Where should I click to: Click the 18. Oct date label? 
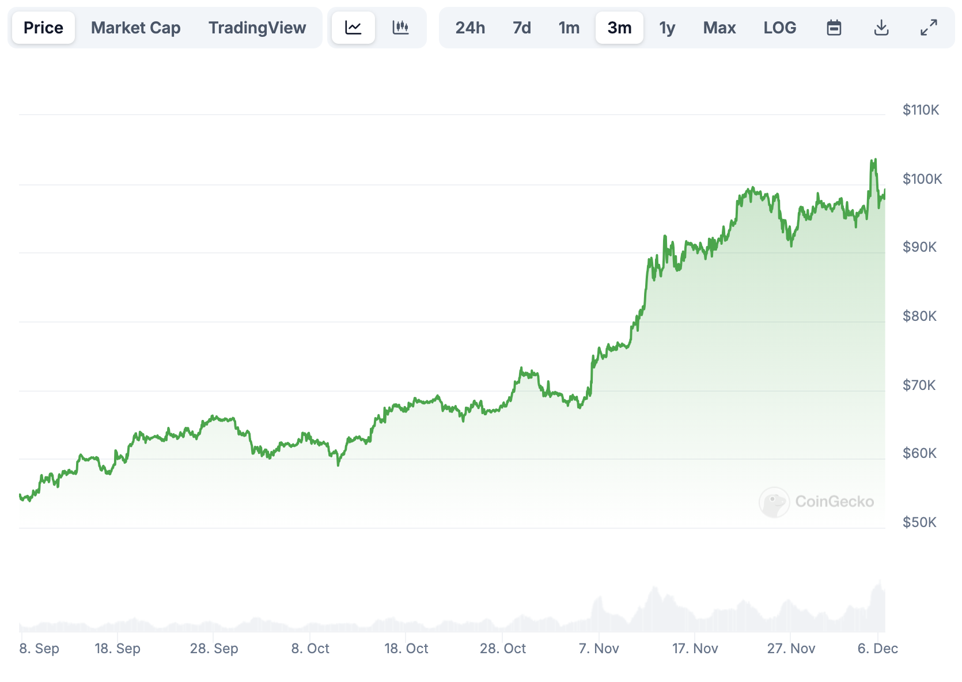click(x=407, y=648)
